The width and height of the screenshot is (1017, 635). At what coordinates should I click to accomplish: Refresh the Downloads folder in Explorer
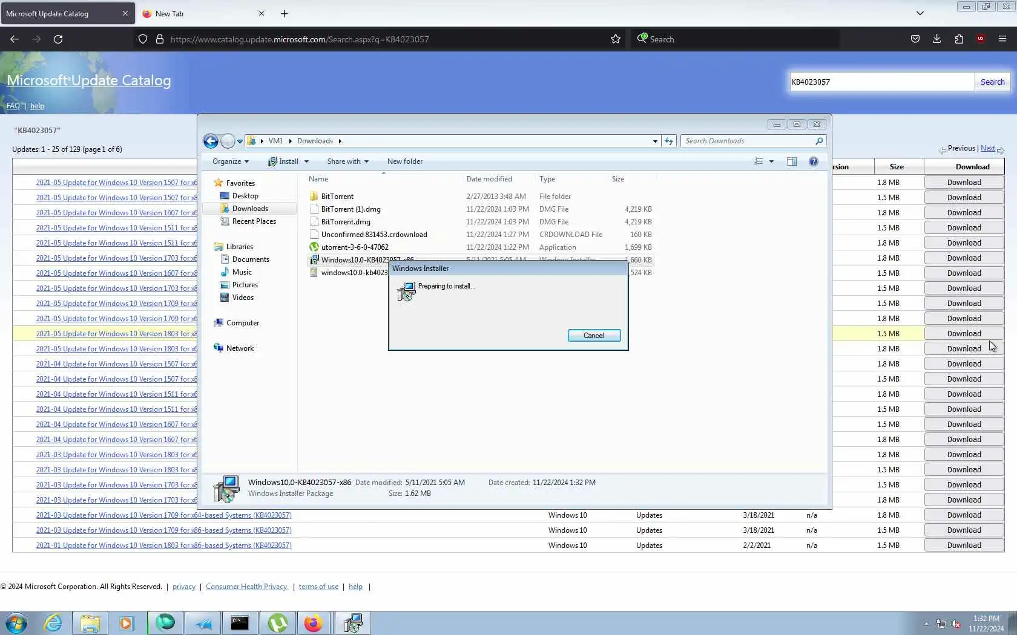[x=669, y=141]
